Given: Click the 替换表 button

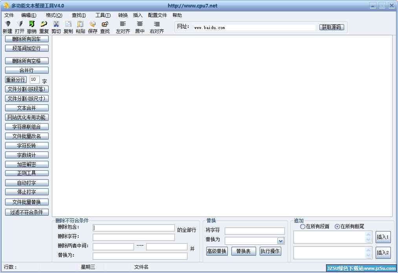Looking at the screenshot, I should point(244,251).
